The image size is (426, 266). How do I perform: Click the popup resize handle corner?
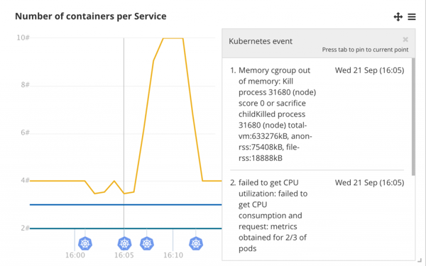419,260
